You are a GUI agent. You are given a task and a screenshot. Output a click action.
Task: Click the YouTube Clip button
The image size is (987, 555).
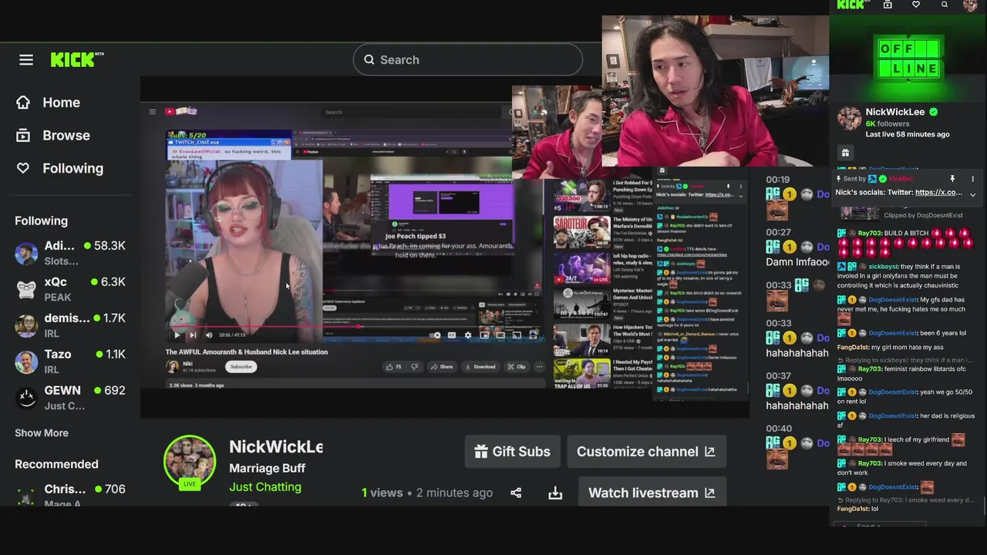click(x=517, y=367)
